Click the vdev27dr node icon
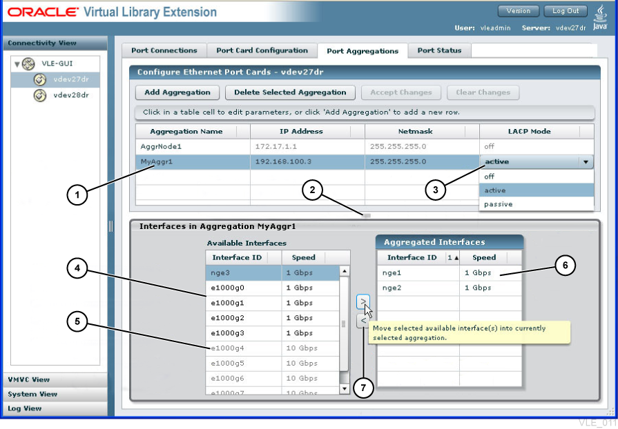The height and width of the screenshot is (429, 618). point(40,79)
